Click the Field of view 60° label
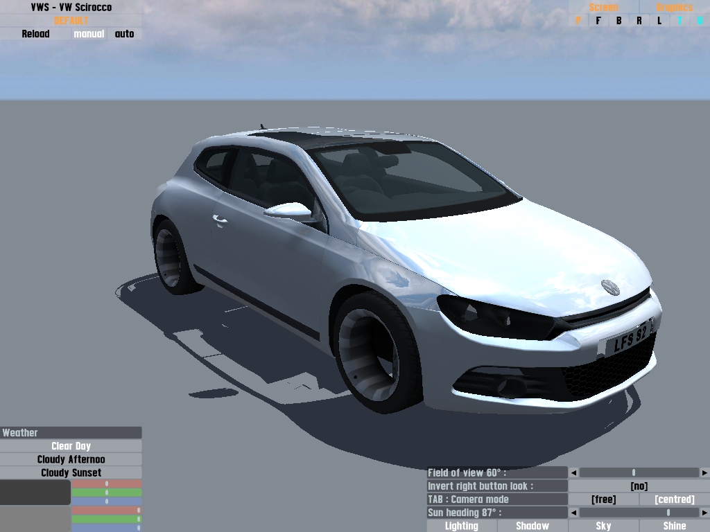This screenshot has height=532, width=710. click(497, 472)
